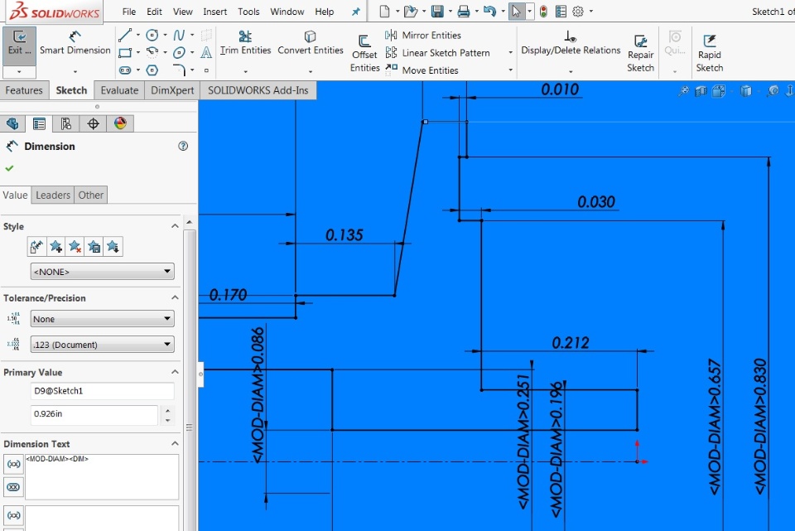Open the File menu

pos(129,11)
